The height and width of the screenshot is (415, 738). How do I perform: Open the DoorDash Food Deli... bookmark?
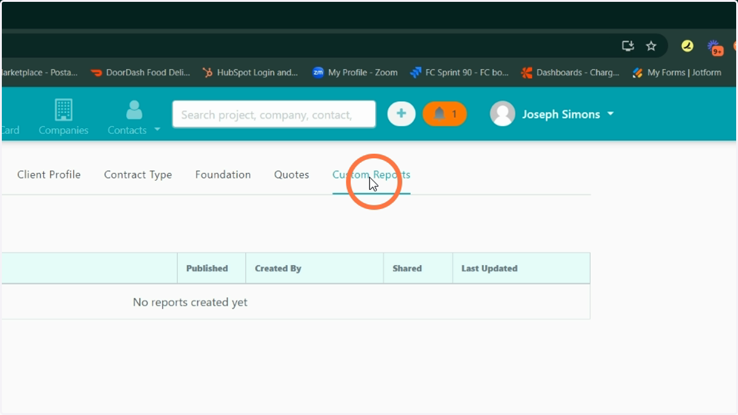tap(140, 73)
